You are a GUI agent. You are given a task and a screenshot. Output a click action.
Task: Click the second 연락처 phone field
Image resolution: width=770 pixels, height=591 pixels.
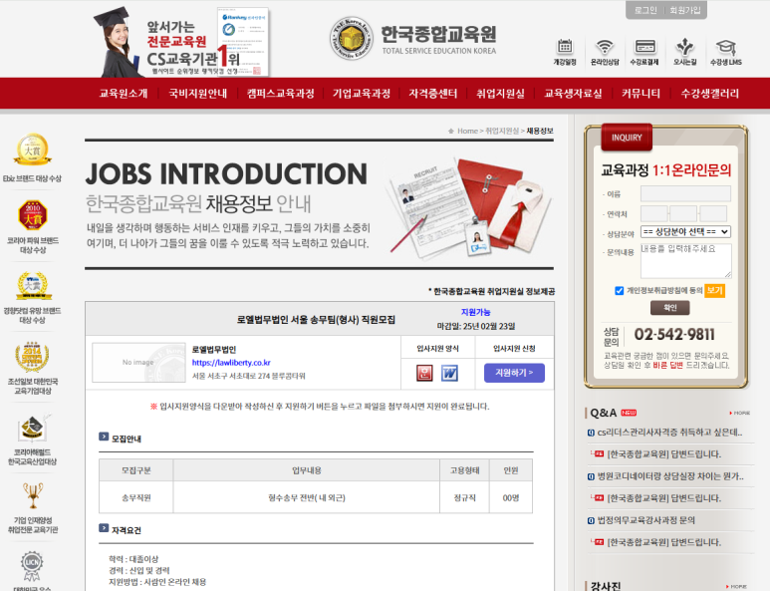pos(683,214)
